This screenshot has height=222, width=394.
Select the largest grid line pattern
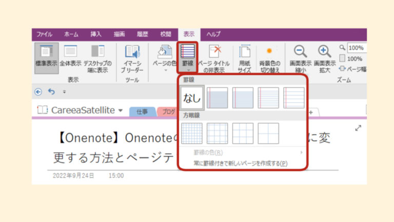268,134
